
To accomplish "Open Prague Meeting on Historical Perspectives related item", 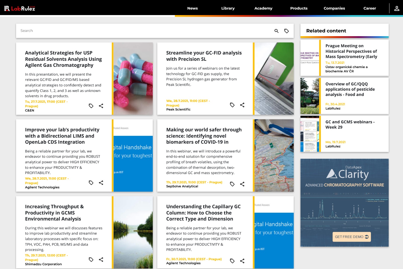I will tap(351, 51).
